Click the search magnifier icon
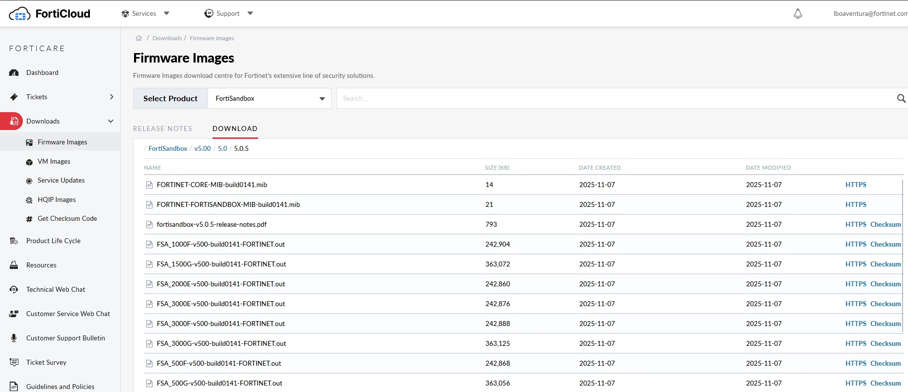 902,98
